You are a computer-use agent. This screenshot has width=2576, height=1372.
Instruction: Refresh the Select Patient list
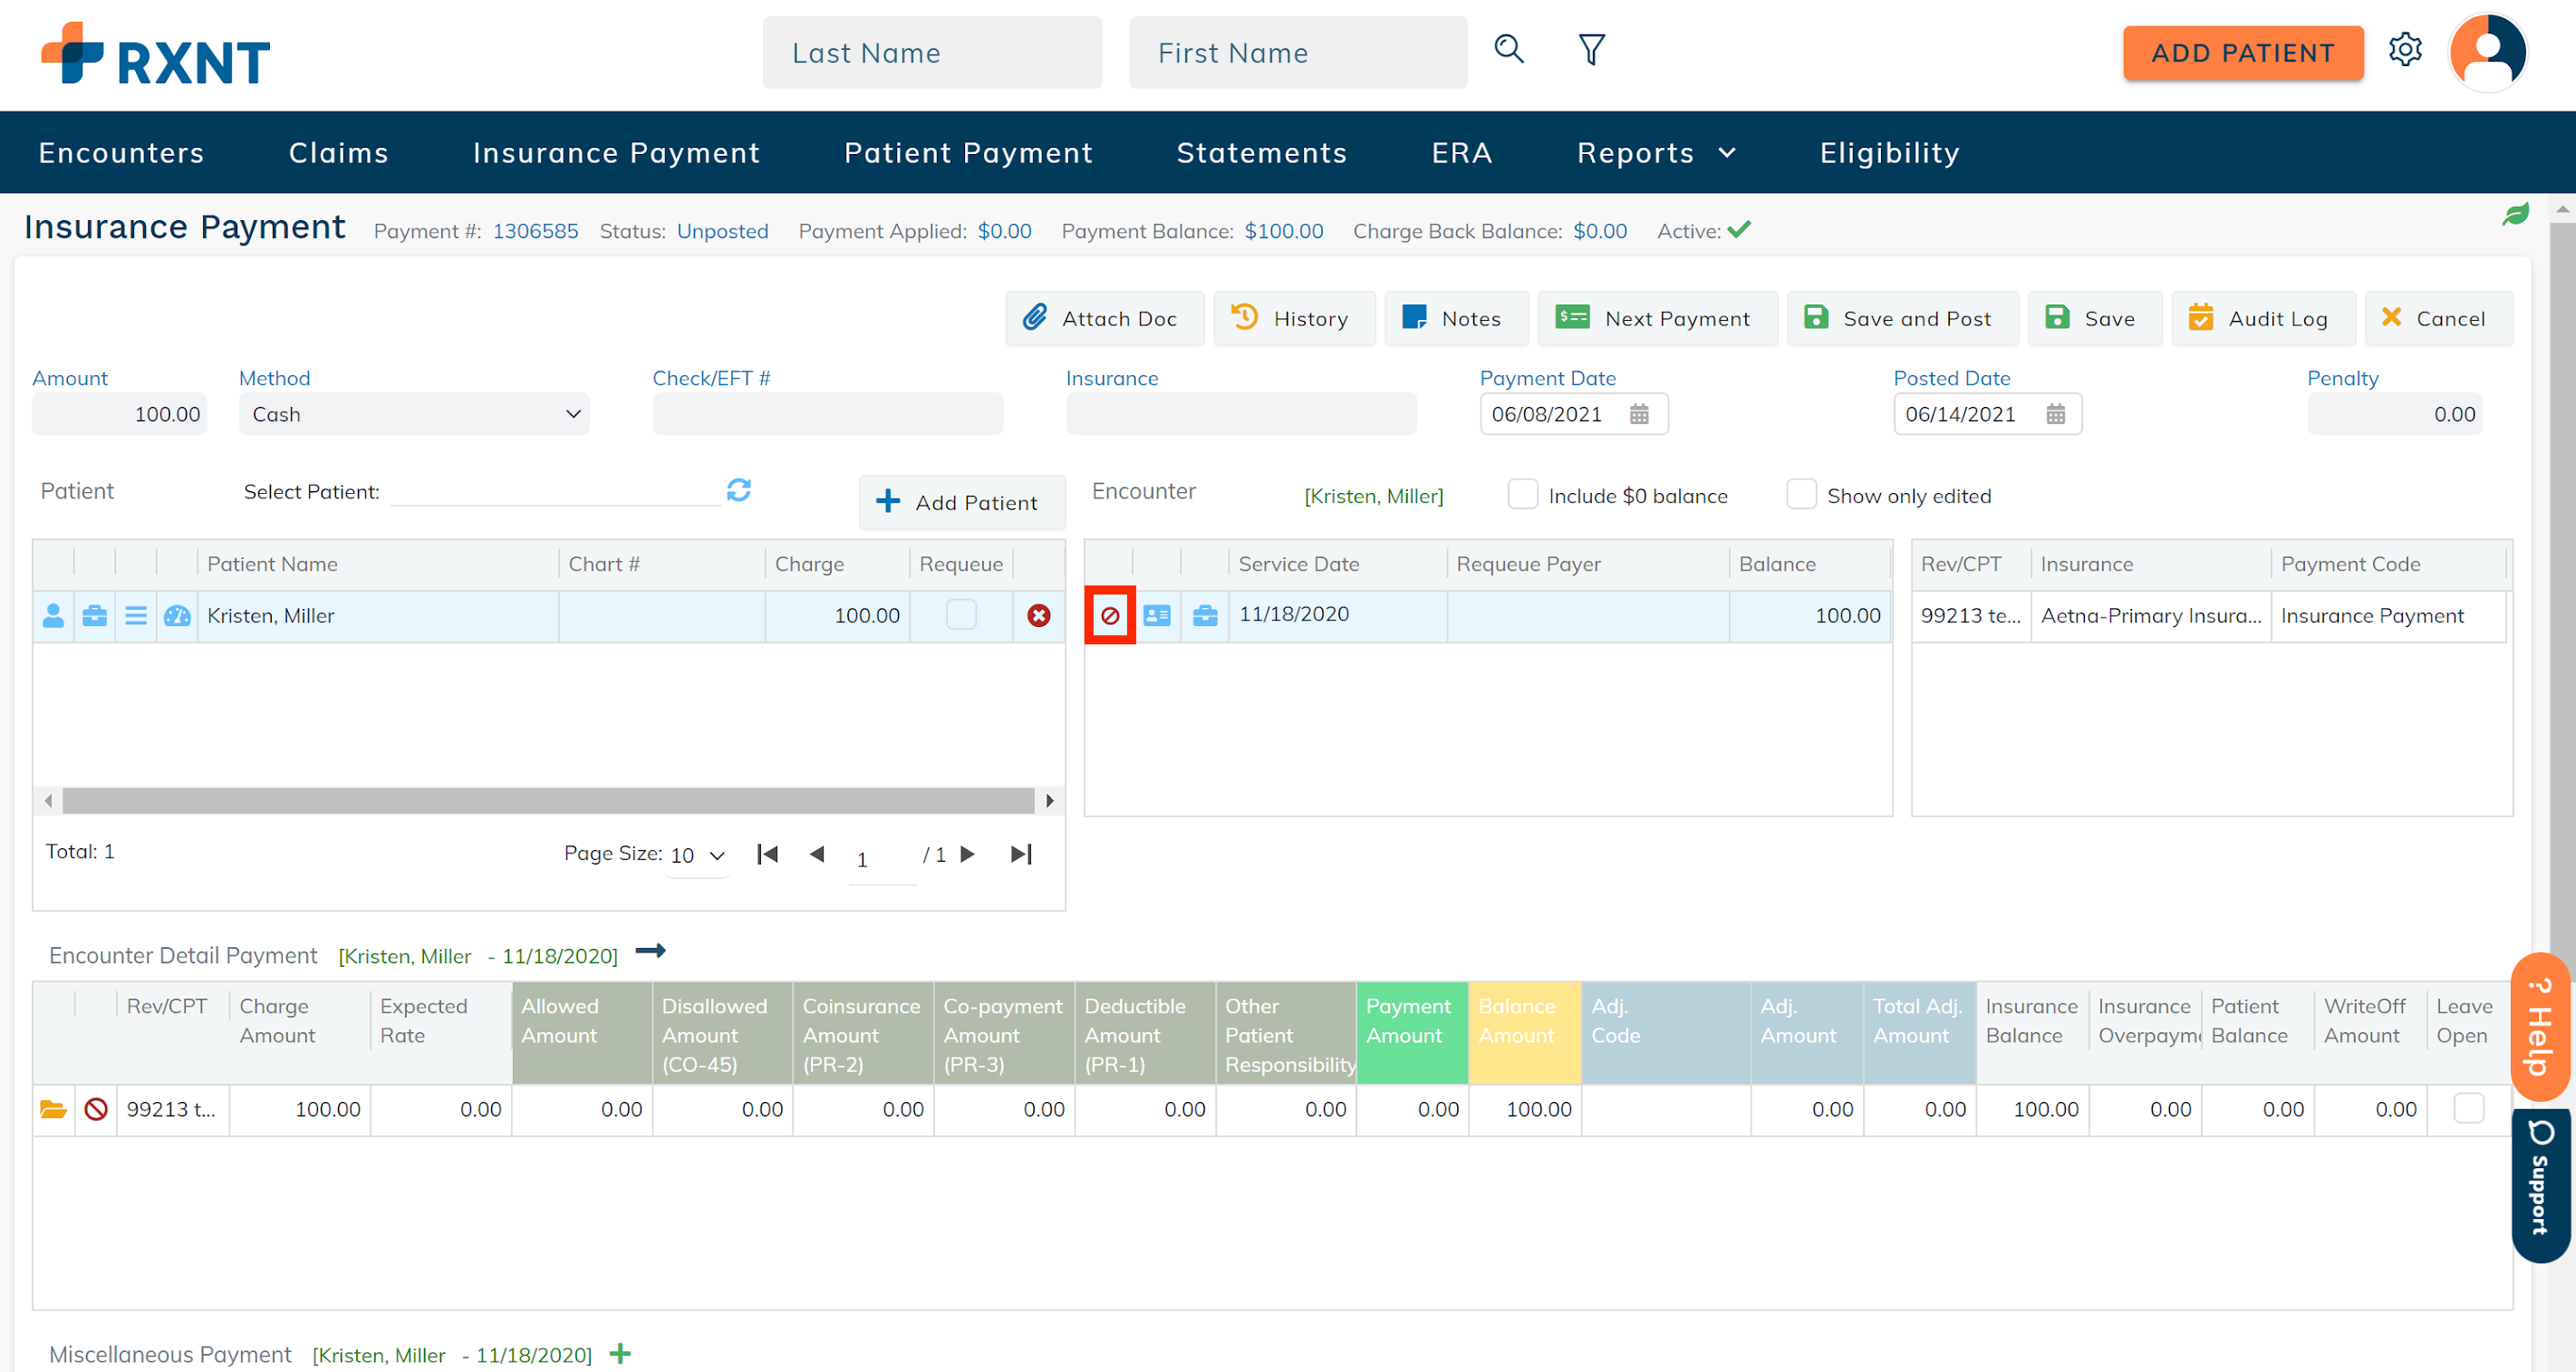coord(739,490)
